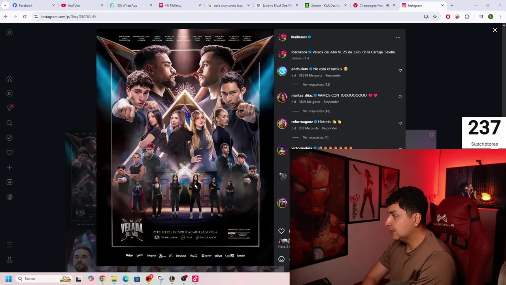
Task: Create new post with plus icon
Action: pyautogui.click(x=9, y=167)
